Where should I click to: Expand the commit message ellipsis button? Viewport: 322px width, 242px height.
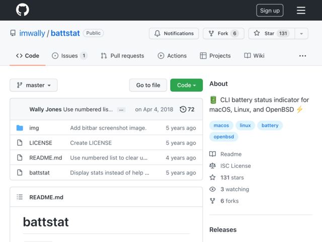(x=121, y=110)
